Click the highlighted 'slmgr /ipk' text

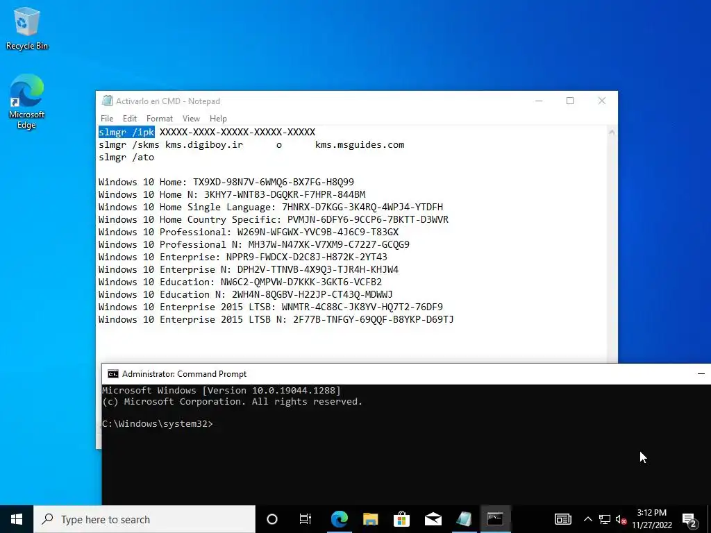[x=126, y=132]
